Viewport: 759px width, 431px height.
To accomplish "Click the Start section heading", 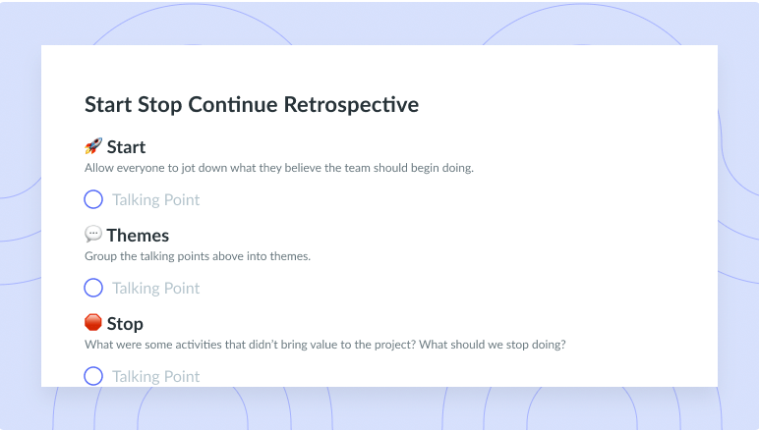I will click(x=126, y=147).
